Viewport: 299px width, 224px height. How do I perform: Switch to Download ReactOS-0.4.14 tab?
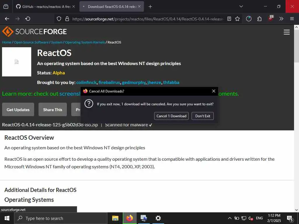tap(112, 6)
